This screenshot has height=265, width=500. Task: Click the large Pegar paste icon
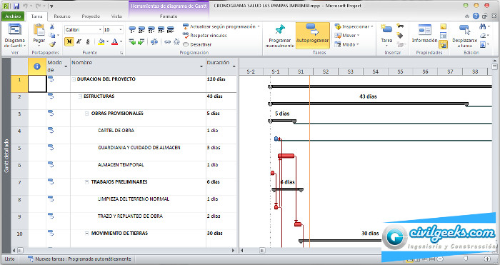tap(39, 30)
